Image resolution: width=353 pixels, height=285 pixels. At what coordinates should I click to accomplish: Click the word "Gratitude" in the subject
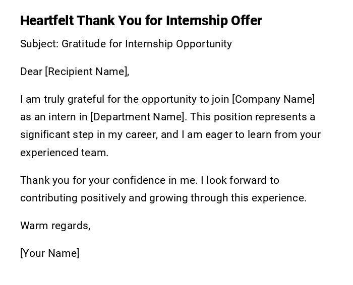[x=84, y=44]
